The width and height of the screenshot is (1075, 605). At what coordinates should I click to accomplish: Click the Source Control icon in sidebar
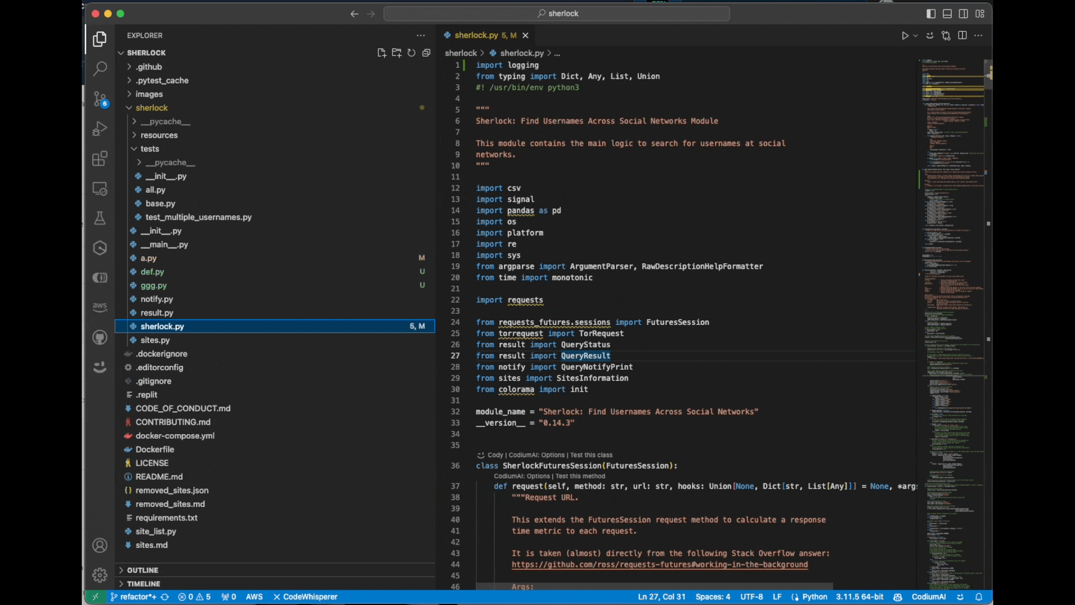coord(100,98)
